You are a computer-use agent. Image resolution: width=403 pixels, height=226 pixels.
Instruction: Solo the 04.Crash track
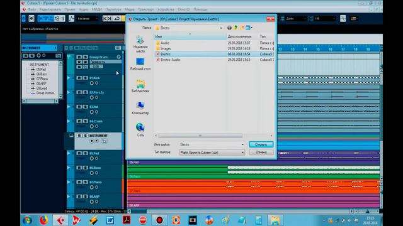[x=86, y=121]
